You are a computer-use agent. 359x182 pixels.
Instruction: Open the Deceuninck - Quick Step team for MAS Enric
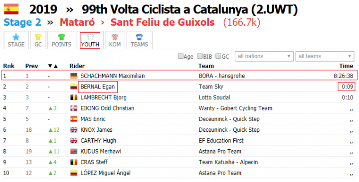pos(229,119)
